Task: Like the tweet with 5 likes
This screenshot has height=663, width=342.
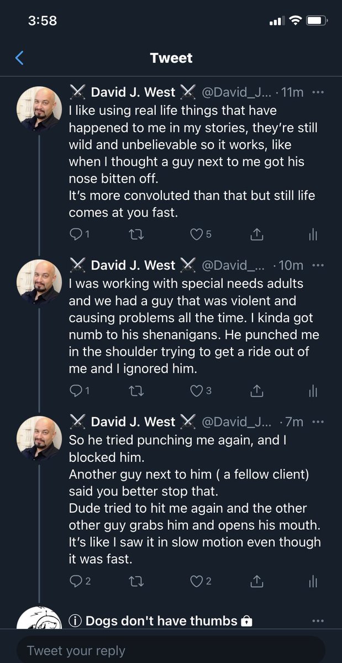Action: pyautogui.click(x=196, y=235)
